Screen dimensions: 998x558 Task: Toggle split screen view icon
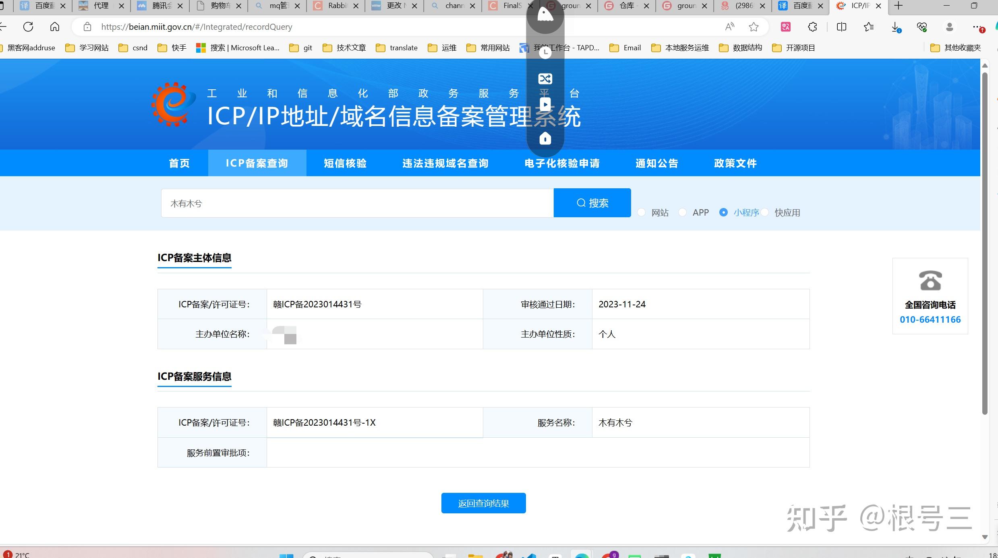[x=841, y=27]
